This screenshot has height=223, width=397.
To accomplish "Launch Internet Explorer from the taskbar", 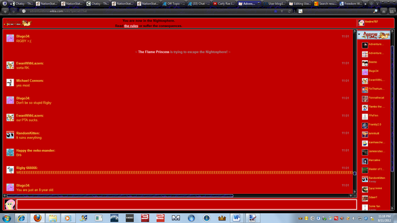I will 21,218.
